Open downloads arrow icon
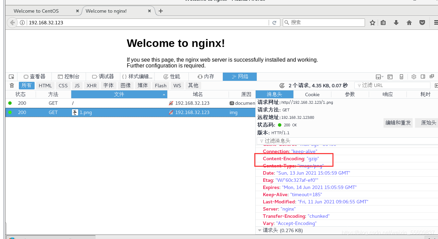 pyautogui.click(x=396, y=23)
